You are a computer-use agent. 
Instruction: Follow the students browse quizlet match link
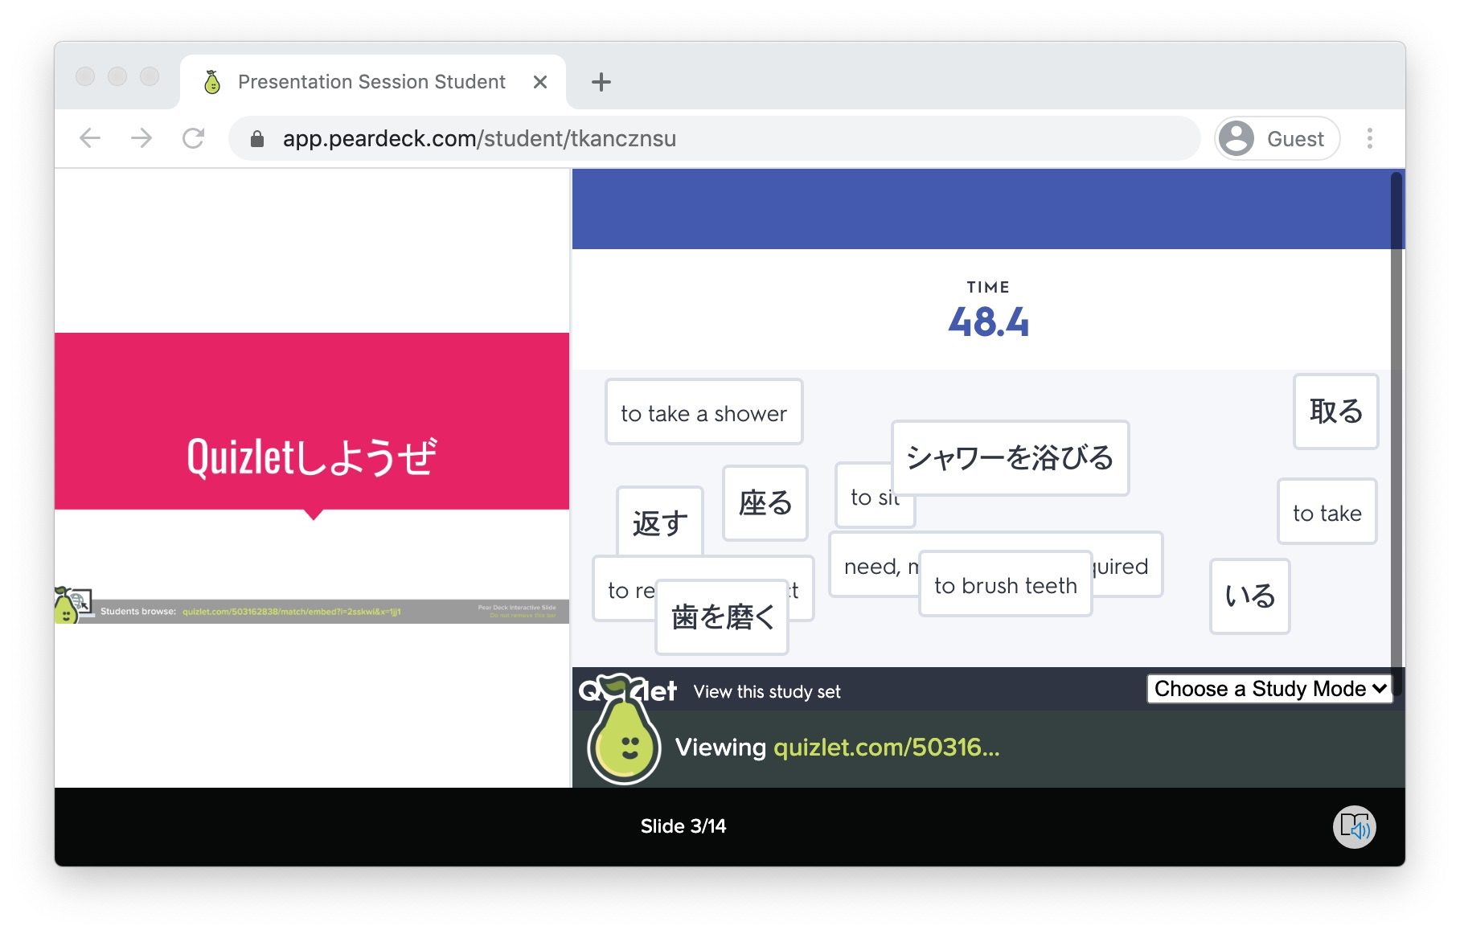click(293, 610)
